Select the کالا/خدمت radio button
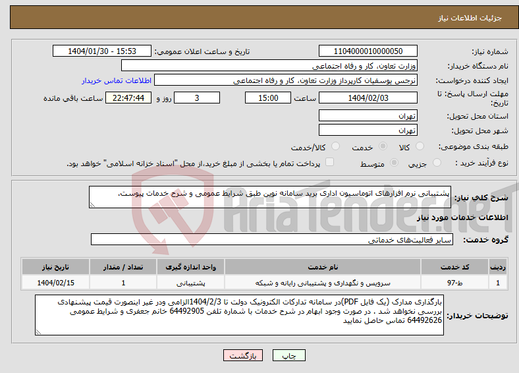 pos(336,146)
